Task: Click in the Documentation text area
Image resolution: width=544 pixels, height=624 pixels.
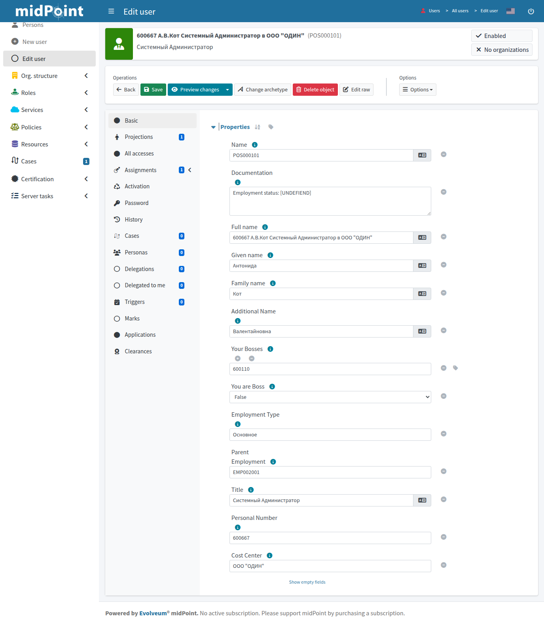Action: 330,201
